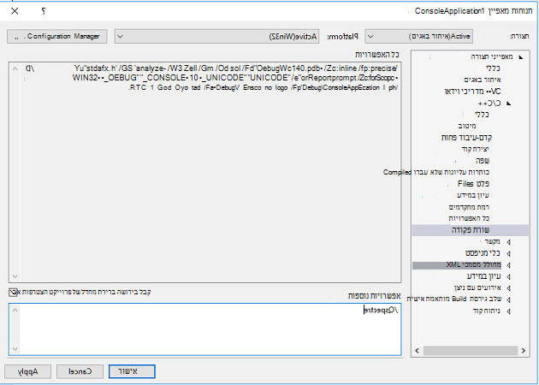539x385 pixels.
Task: Select the קדם-עיבוד פחות tree item
Action: pyautogui.click(x=466, y=138)
